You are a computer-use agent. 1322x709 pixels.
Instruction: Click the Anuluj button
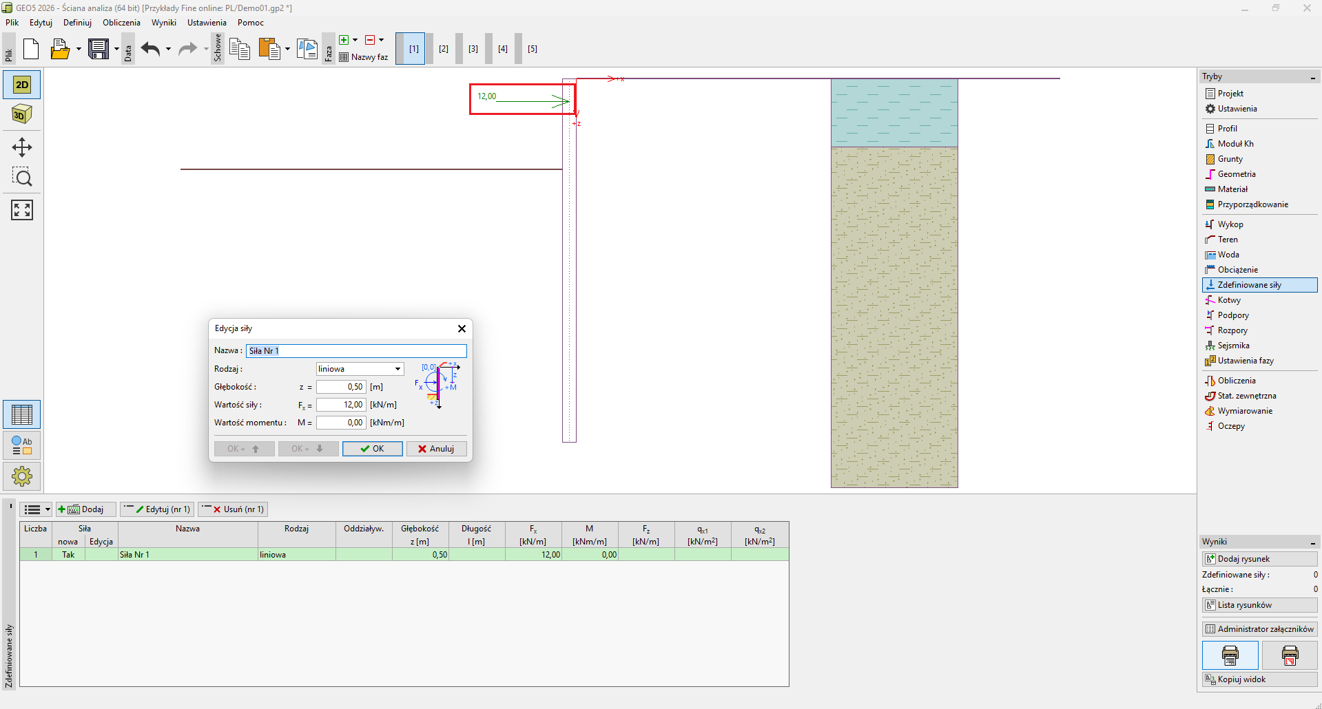tap(436, 449)
